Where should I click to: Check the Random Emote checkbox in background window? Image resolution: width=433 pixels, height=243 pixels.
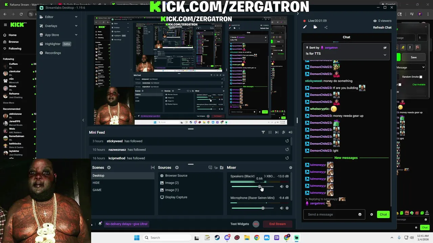click(421, 77)
